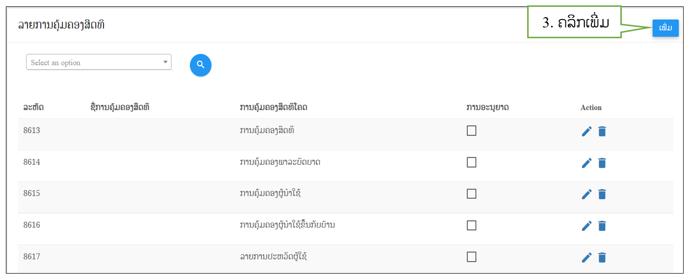Click the ລະຫັດ column header
Image resolution: width=689 pixels, height=278 pixels.
tap(33, 107)
